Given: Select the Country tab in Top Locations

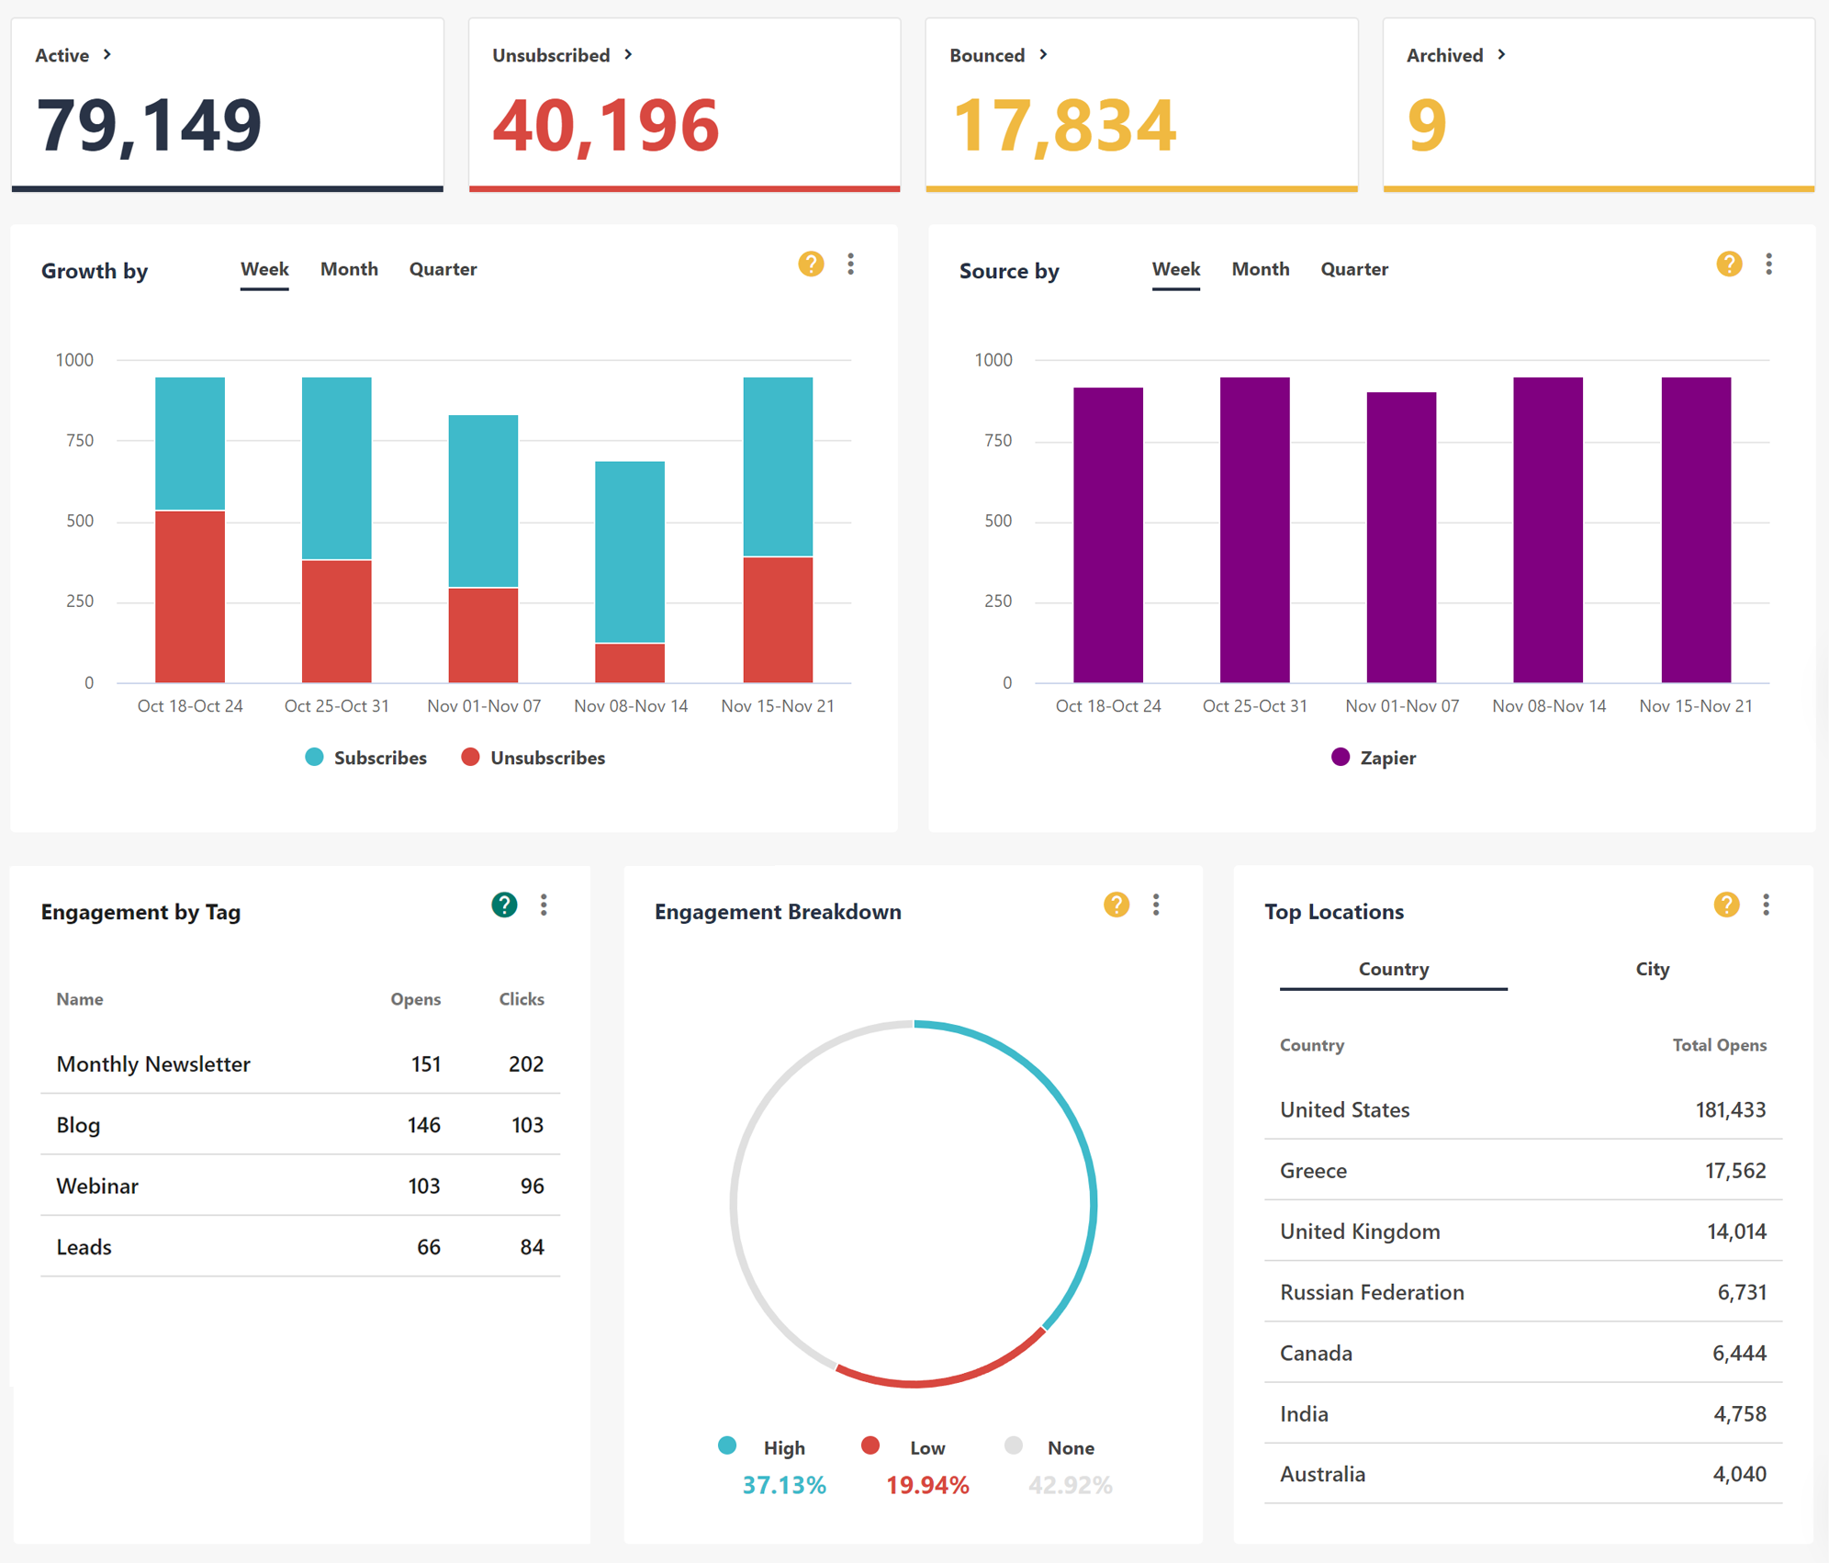Looking at the screenshot, I should [1393, 970].
